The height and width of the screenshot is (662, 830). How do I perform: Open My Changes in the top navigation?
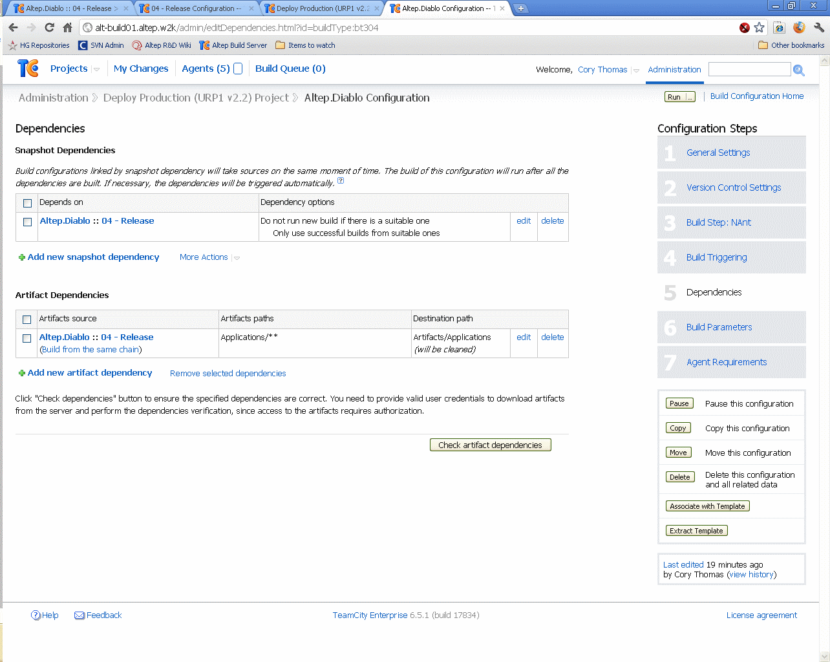(x=141, y=69)
